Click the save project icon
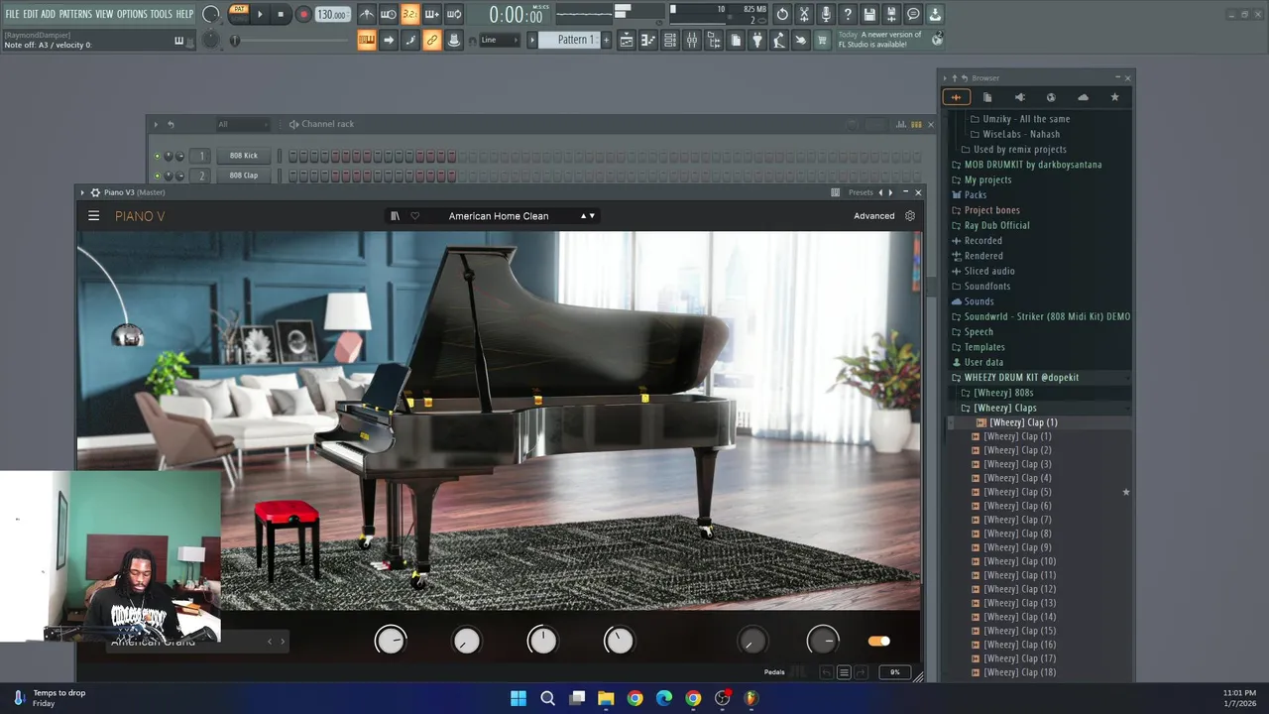Viewport: 1269px width, 714px height. pyautogui.click(x=869, y=14)
